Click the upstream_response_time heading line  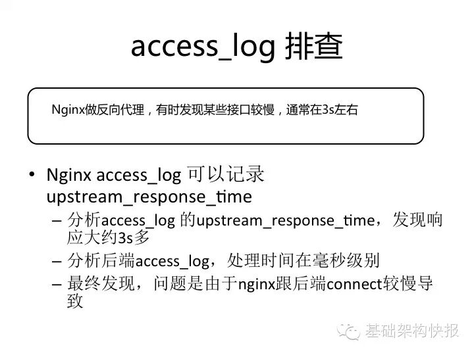149,197
